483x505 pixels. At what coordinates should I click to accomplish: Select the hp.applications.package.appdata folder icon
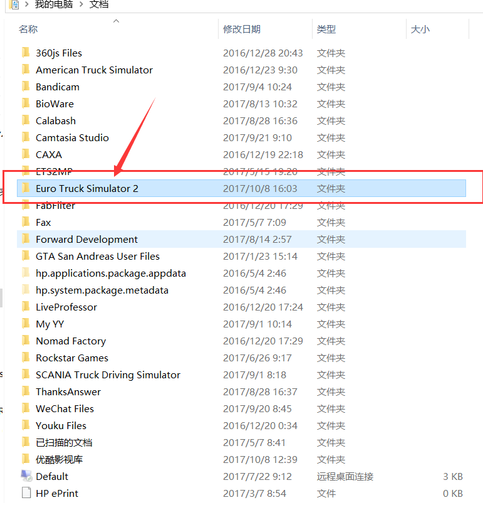pyautogui.click(x=26, y=273)
